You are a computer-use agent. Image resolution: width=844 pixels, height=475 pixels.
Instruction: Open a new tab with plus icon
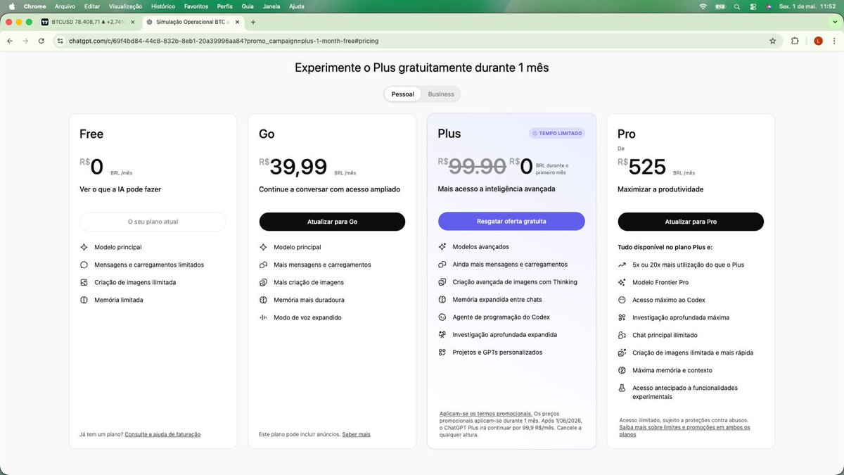253,22
